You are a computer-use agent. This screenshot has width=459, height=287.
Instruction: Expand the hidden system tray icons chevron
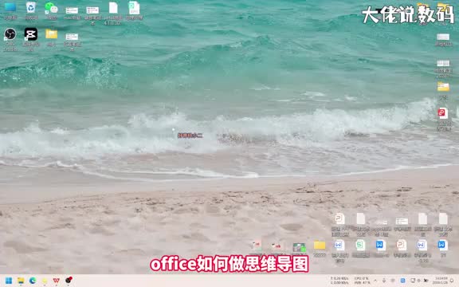tap(375, 281)
